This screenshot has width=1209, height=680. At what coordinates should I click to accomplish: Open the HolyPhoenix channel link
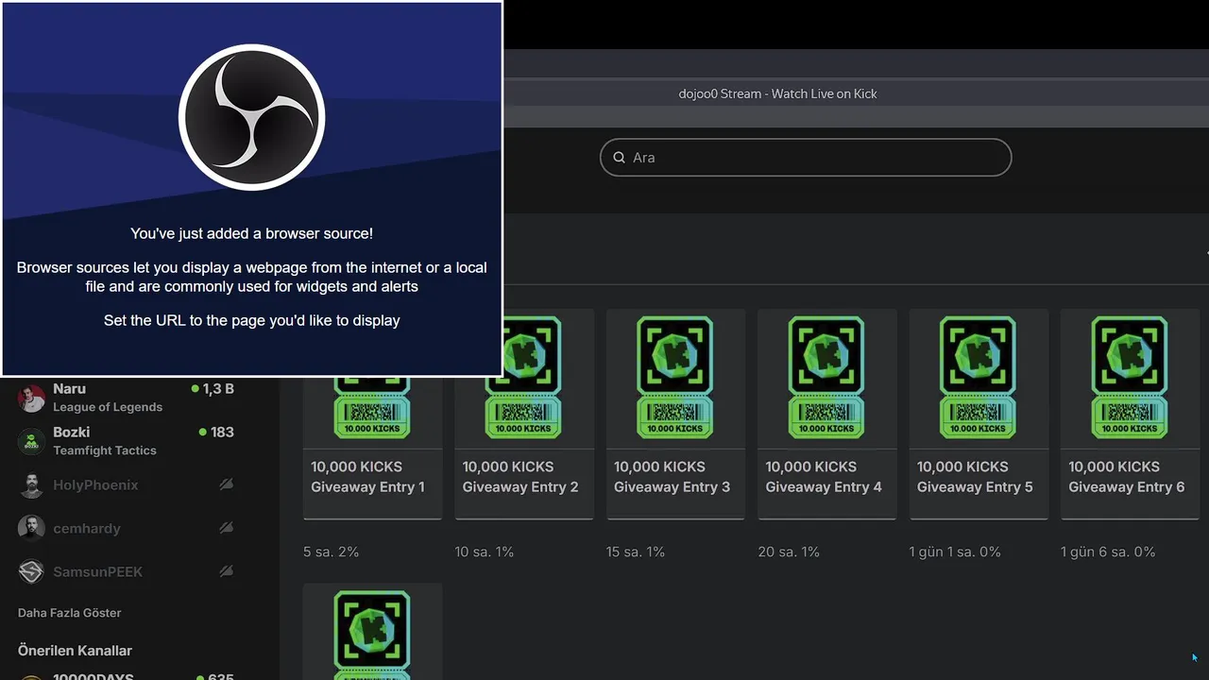click(95, 484)
